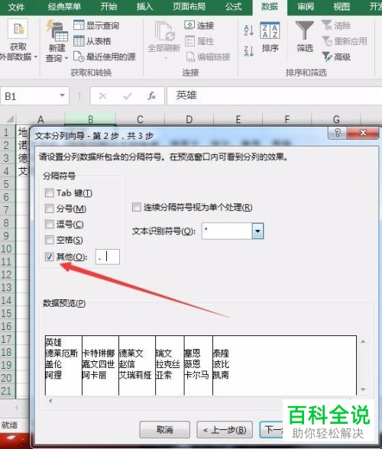Expand the 全部刷新 dropdown arrow
This screenshot has width=382, height=449.
point(165,58)
